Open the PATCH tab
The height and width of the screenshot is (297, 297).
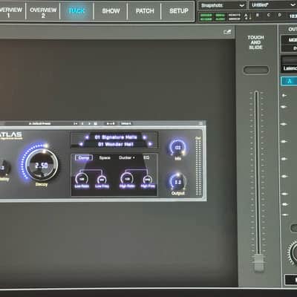pos(145,10)
